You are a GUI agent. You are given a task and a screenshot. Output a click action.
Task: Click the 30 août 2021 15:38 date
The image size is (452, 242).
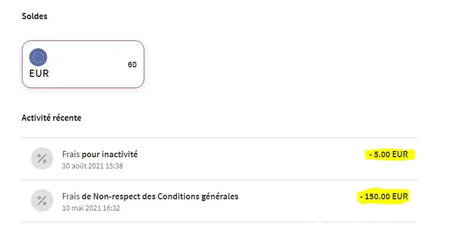[92, 166]
